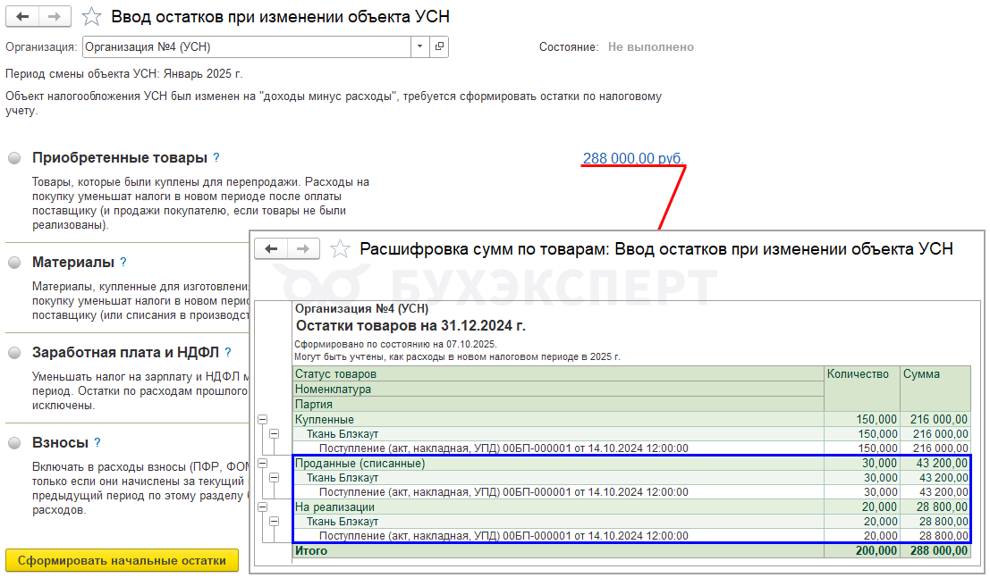This screenshot has height=578, width=990.
Task: Click organization field Организация №4 (УСН)
Action: pos(247,46)
